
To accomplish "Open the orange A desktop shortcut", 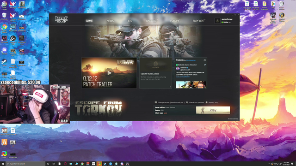I will click(4, 142).
